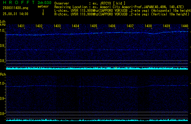
Task: Click the Rch cyan signal level graph
Action: [x=97, y=120]
